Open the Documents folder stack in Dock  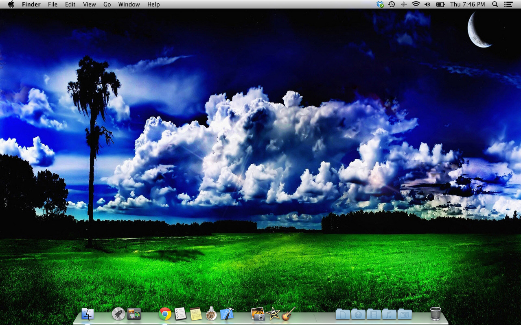pyautogui.click(x=343, y=314)
